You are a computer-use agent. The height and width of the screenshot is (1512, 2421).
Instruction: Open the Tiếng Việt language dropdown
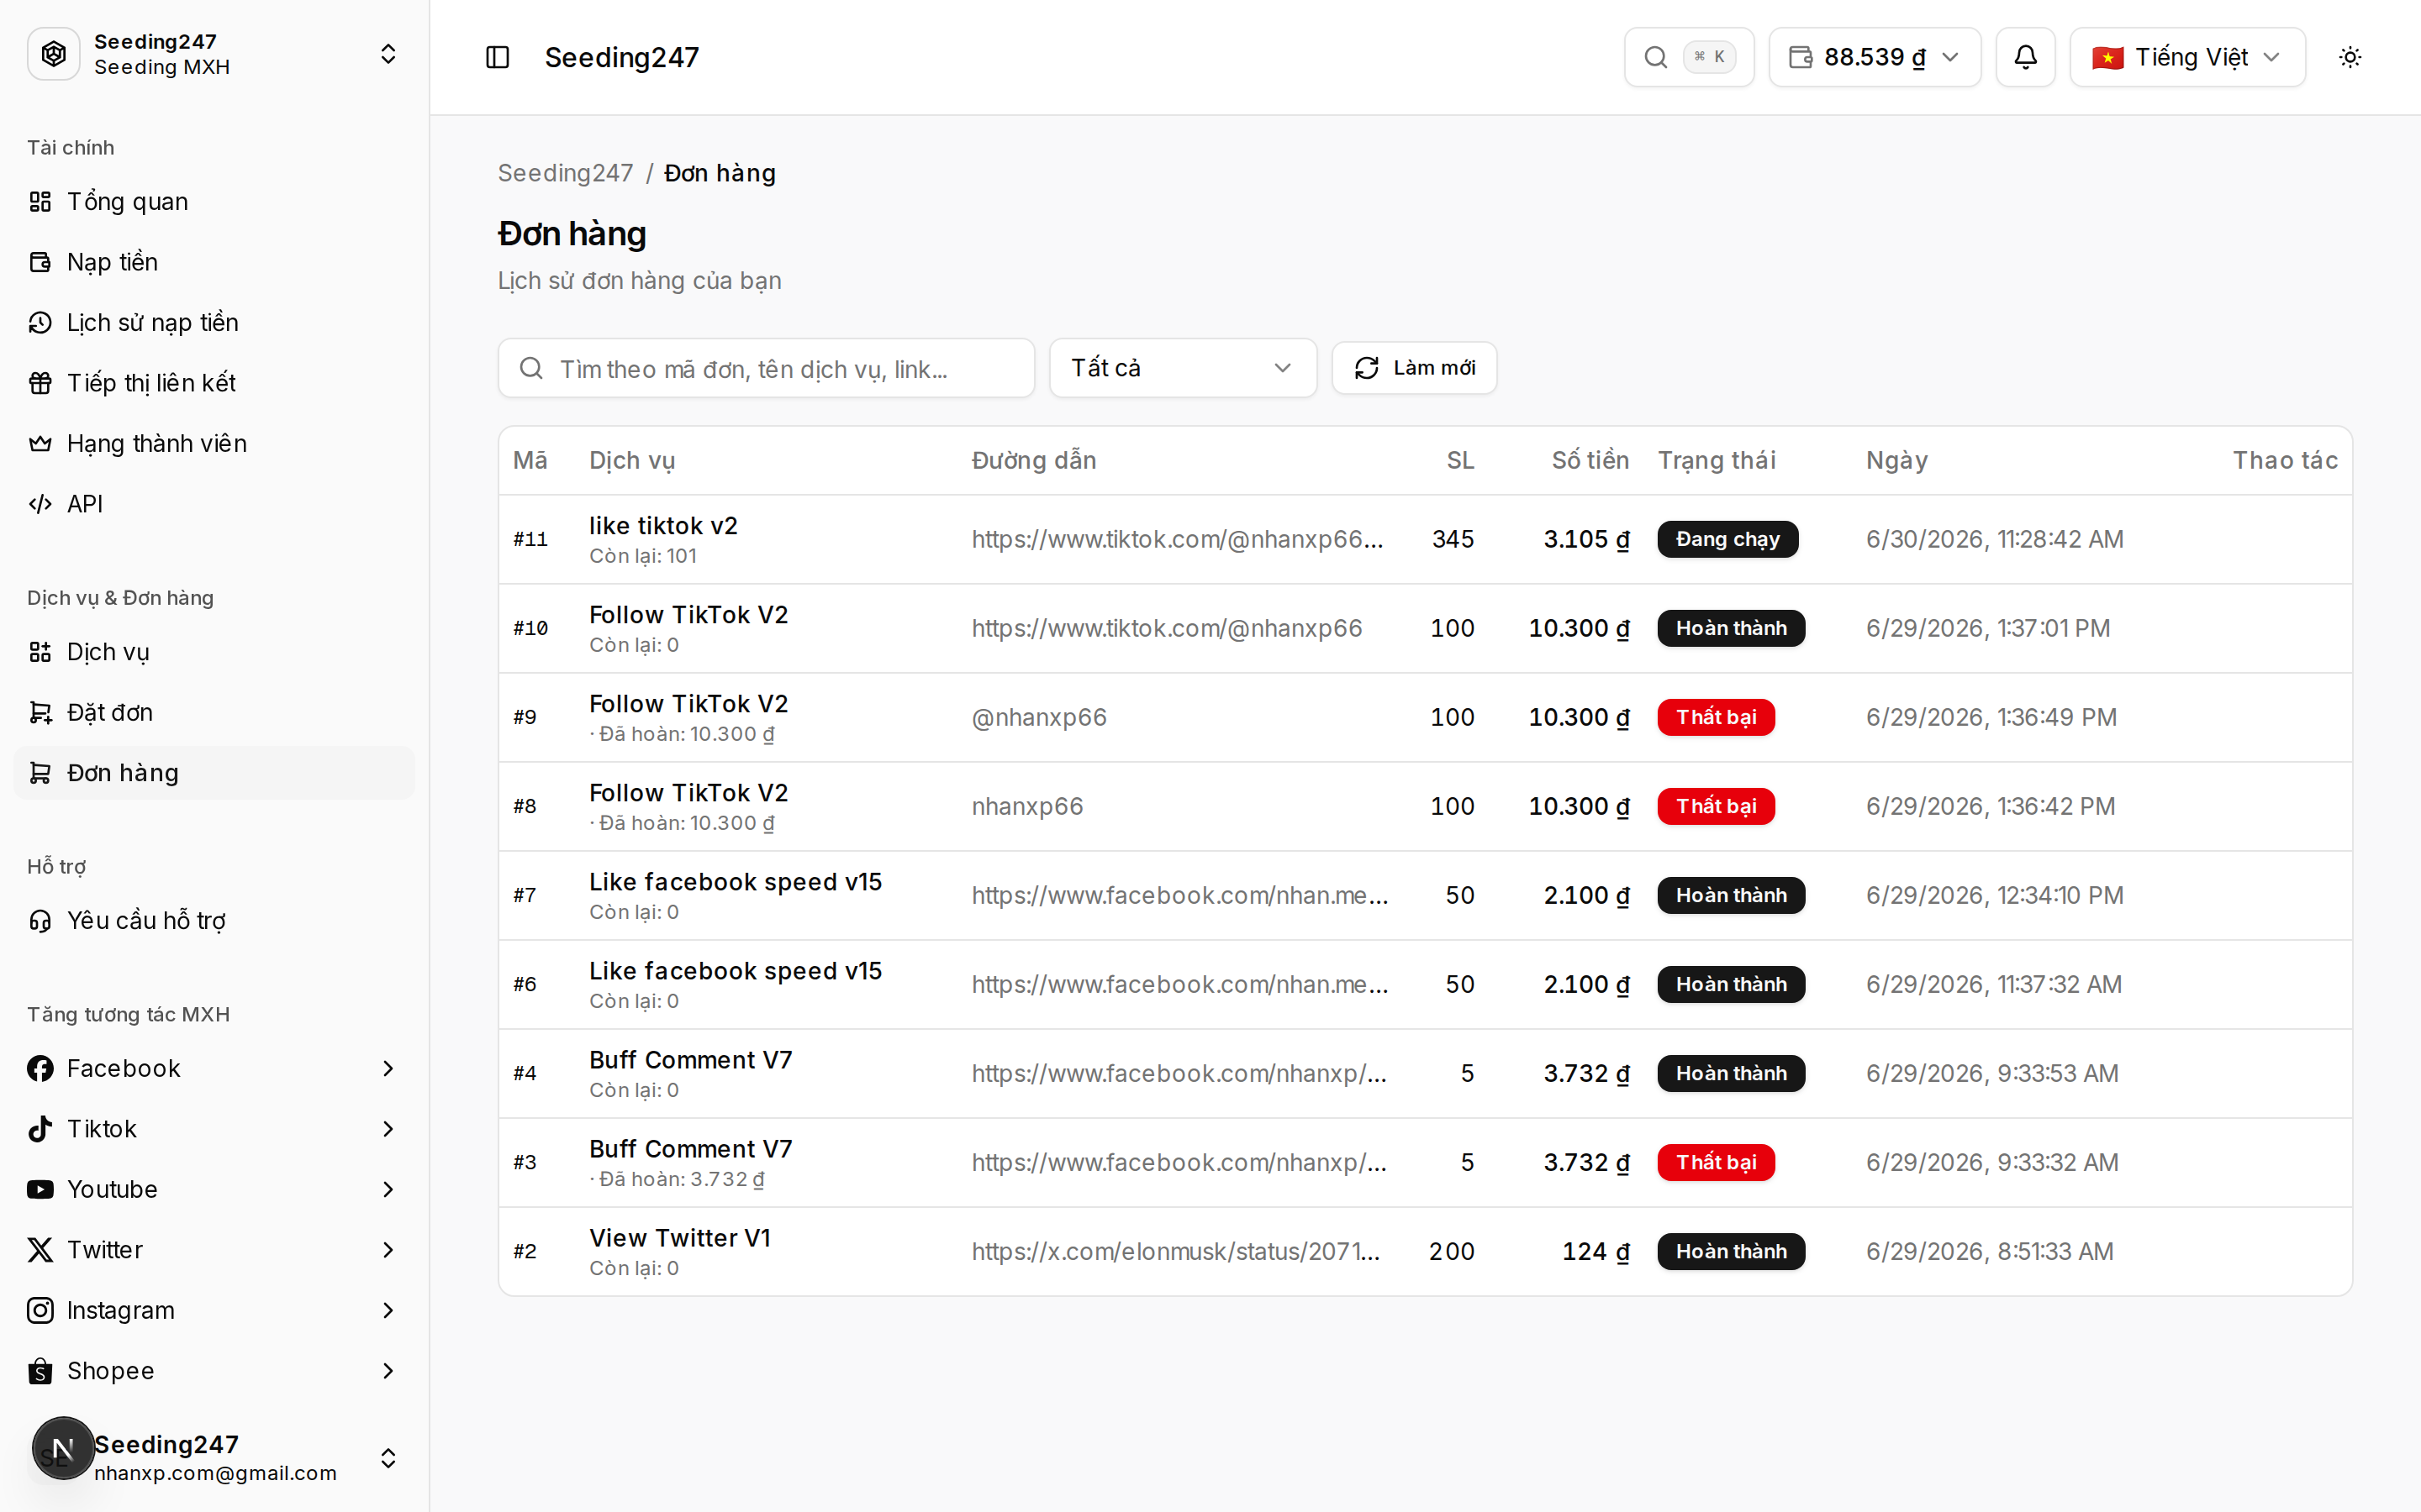coord(2187,57)
